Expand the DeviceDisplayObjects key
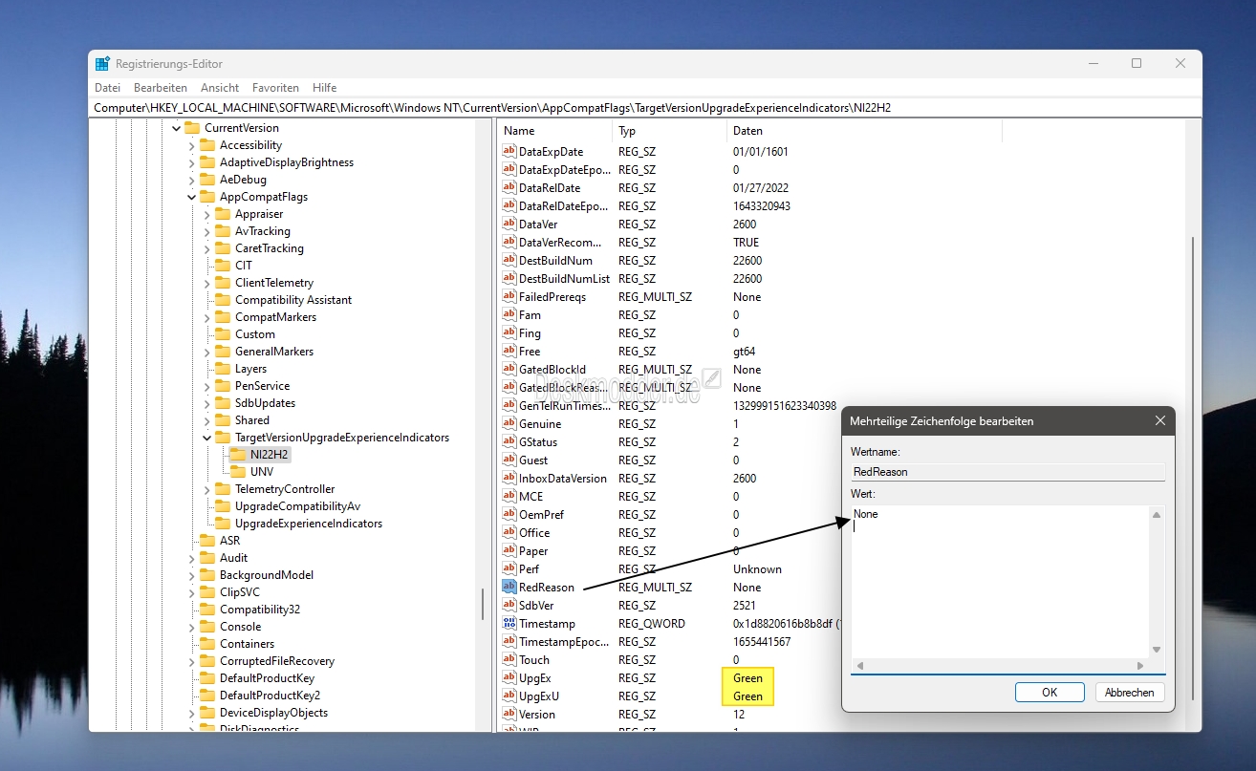The image size is (1256, 771). (x=191, y=713)
